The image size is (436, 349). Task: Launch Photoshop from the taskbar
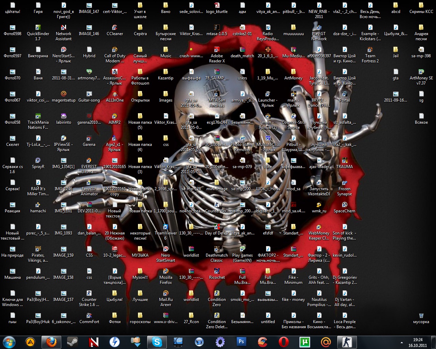tap(242, 342)
